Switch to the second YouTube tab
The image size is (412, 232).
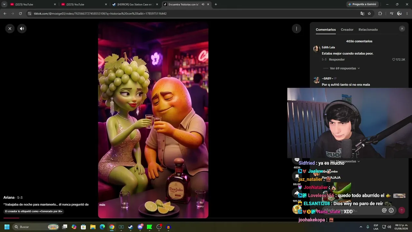84,5
